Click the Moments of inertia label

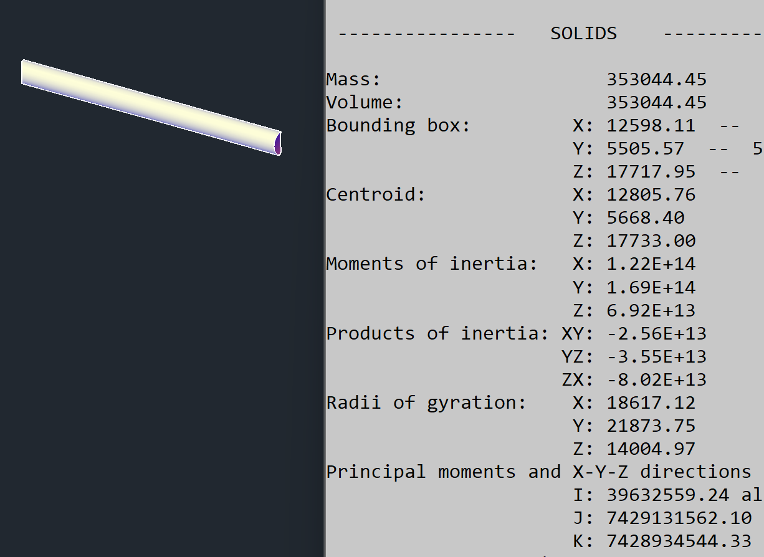click(431, 264)
